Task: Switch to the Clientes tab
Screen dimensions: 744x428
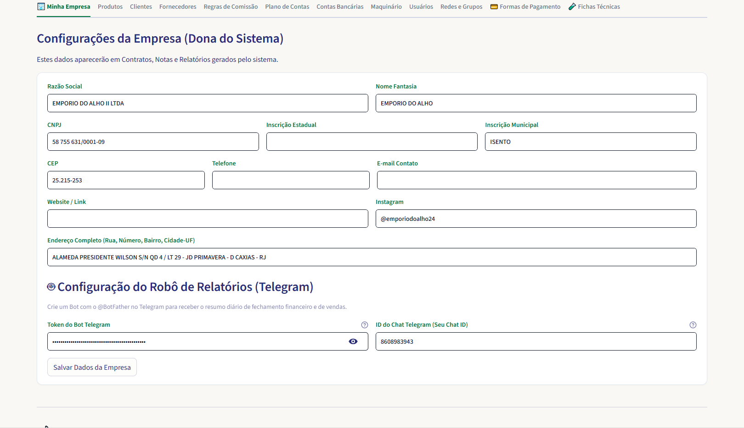Action: [x=141, y=7]
